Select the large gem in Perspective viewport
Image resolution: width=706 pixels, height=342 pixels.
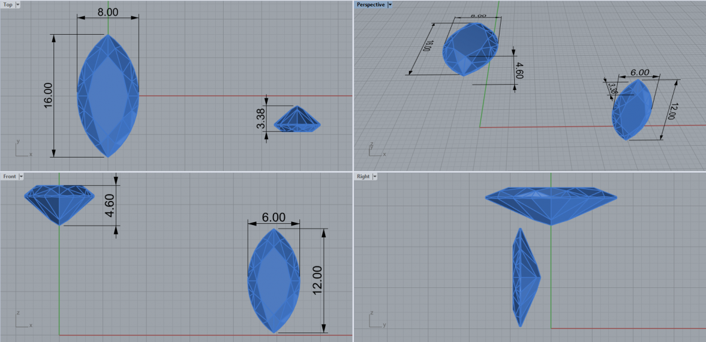469,49
